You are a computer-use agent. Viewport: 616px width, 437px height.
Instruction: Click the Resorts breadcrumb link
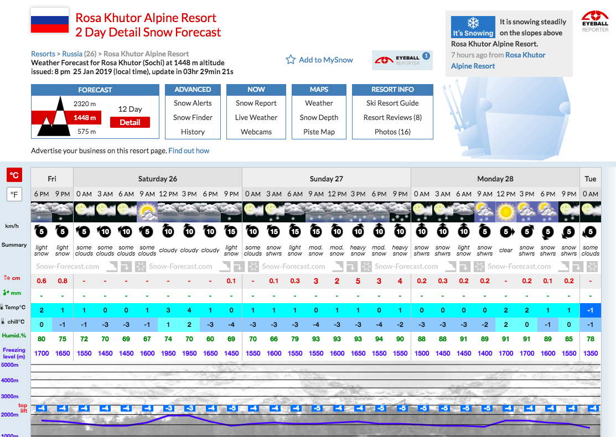[43, 54]
